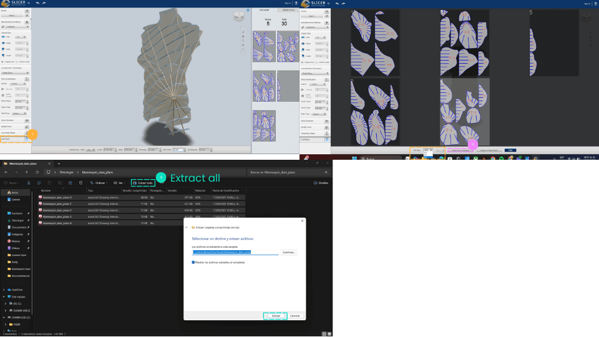Open Manufacturing Settings gear in left Slicer window
Image resolution: width=599 pixels, height=337 pixels.
click(28, 22)
